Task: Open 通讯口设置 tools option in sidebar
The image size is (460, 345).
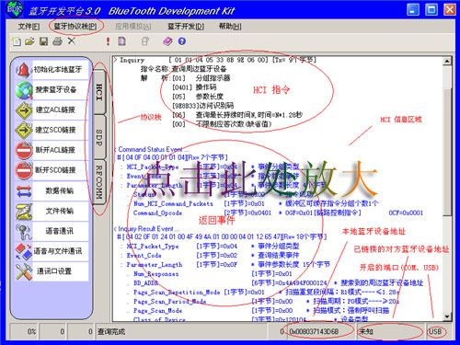Action: click(52, 271)
